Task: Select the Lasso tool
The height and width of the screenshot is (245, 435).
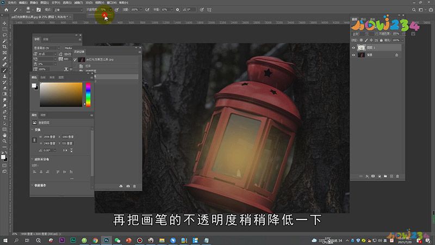Action: pyautogui.click(x=4, y=35)
